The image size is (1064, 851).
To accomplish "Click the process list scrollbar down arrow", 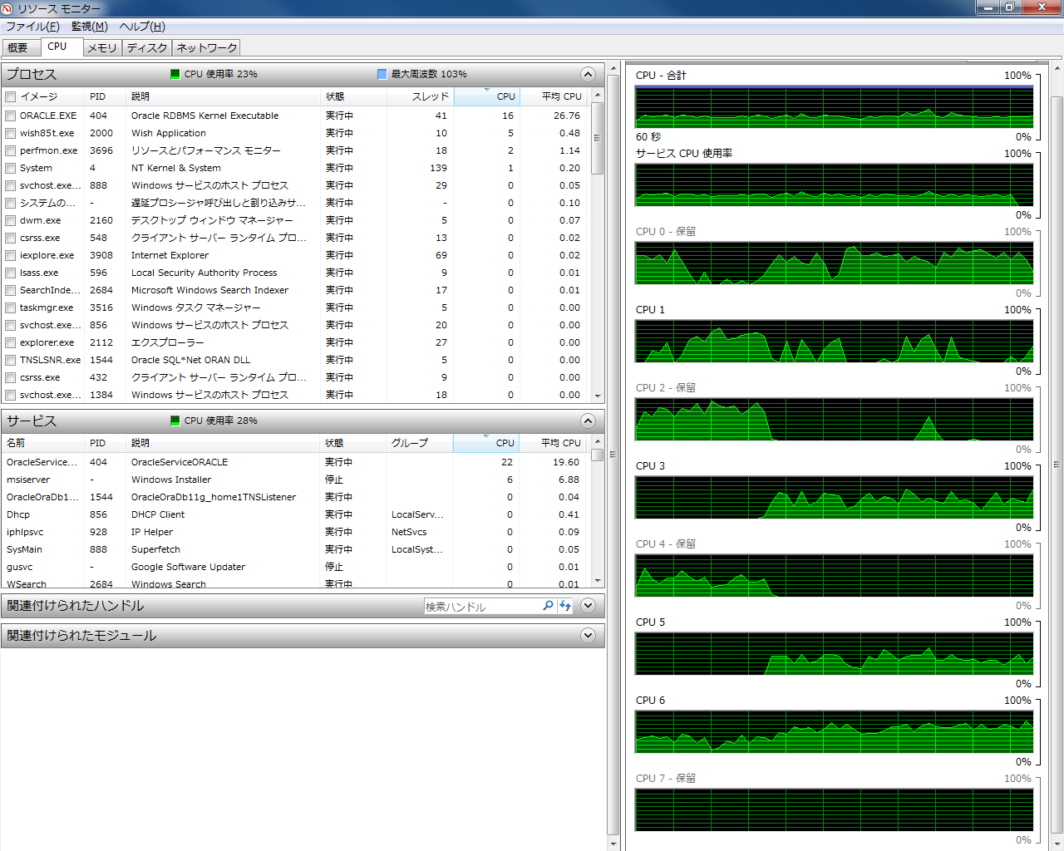I will (x=597, y=396).
